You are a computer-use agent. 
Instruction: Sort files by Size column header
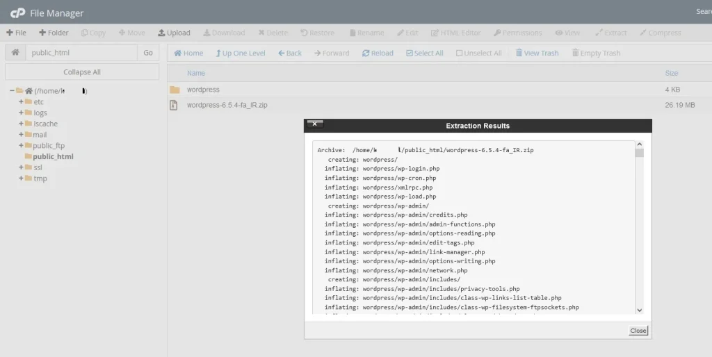pos(671,73)
